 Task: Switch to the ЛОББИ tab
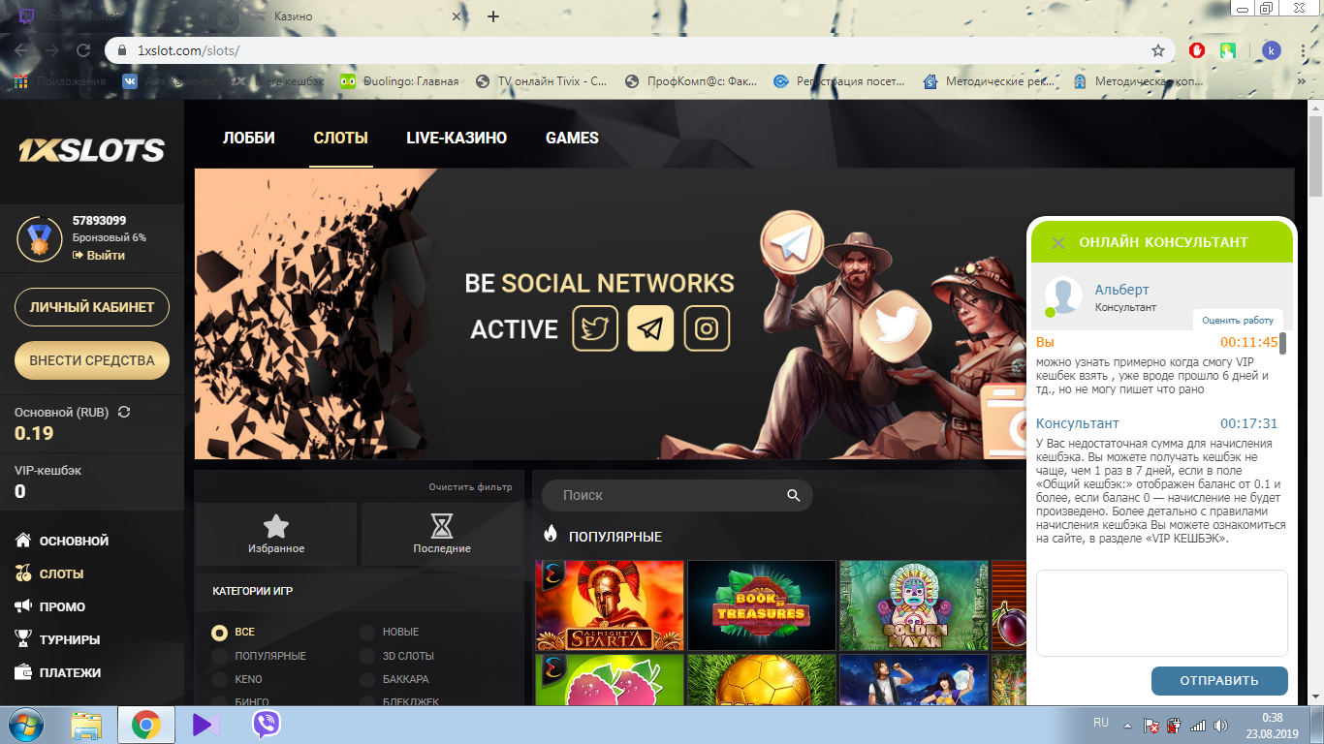[249, 138]
